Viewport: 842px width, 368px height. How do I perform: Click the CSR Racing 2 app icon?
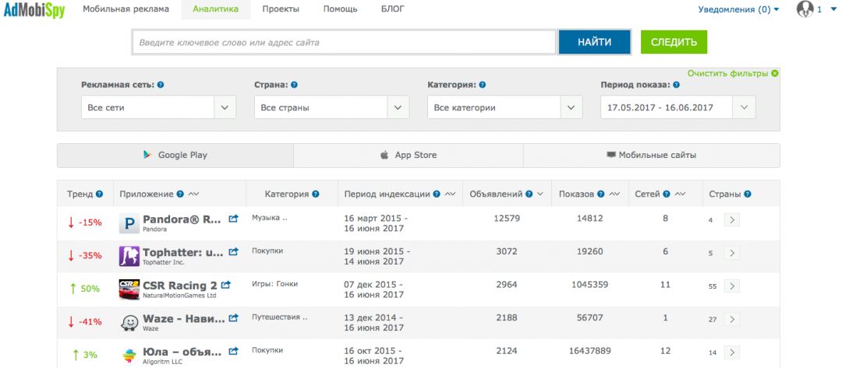[x=129, y=289]
